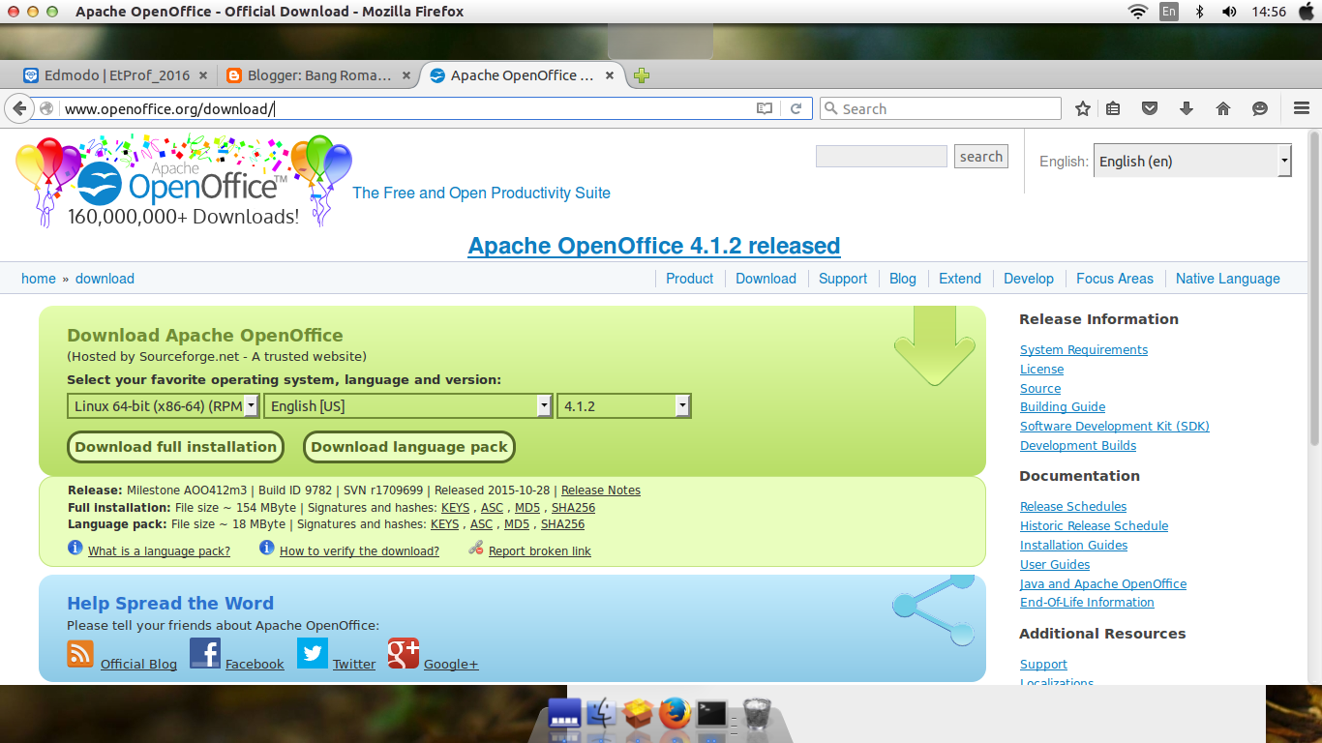Open How to verify the download link

click(359, 551)
